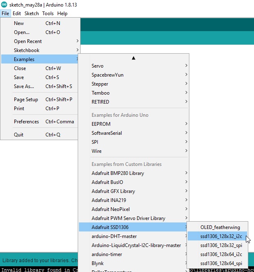254x272 pixels.
Task: Open Arduino-LiquidCrystal-I2C-library-master examples
Action: coord(133,245)
